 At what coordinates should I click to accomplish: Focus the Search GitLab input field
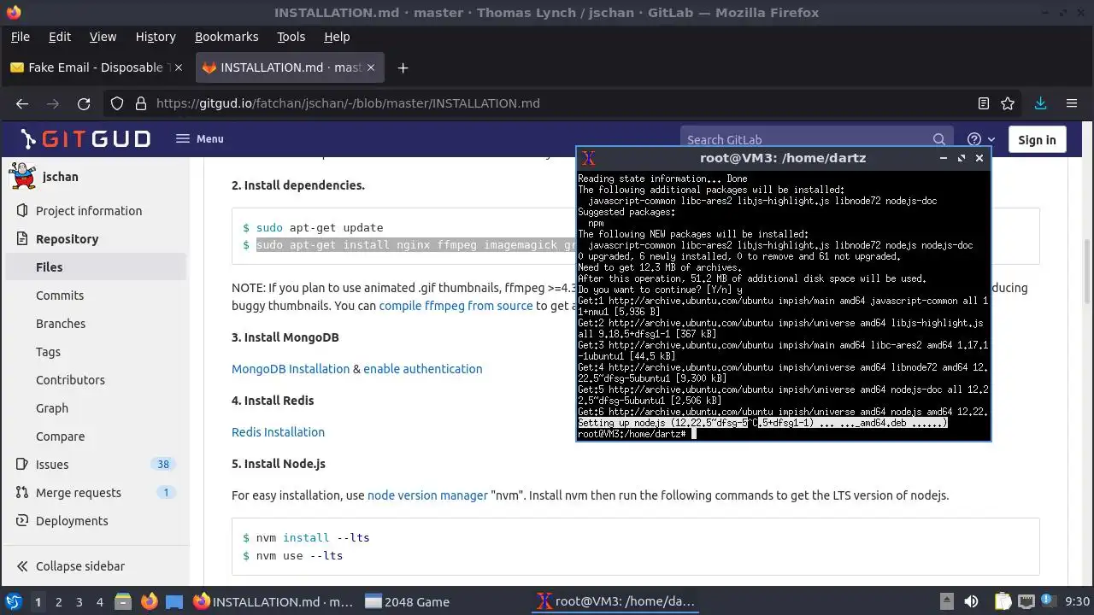[x=808, y=139]
